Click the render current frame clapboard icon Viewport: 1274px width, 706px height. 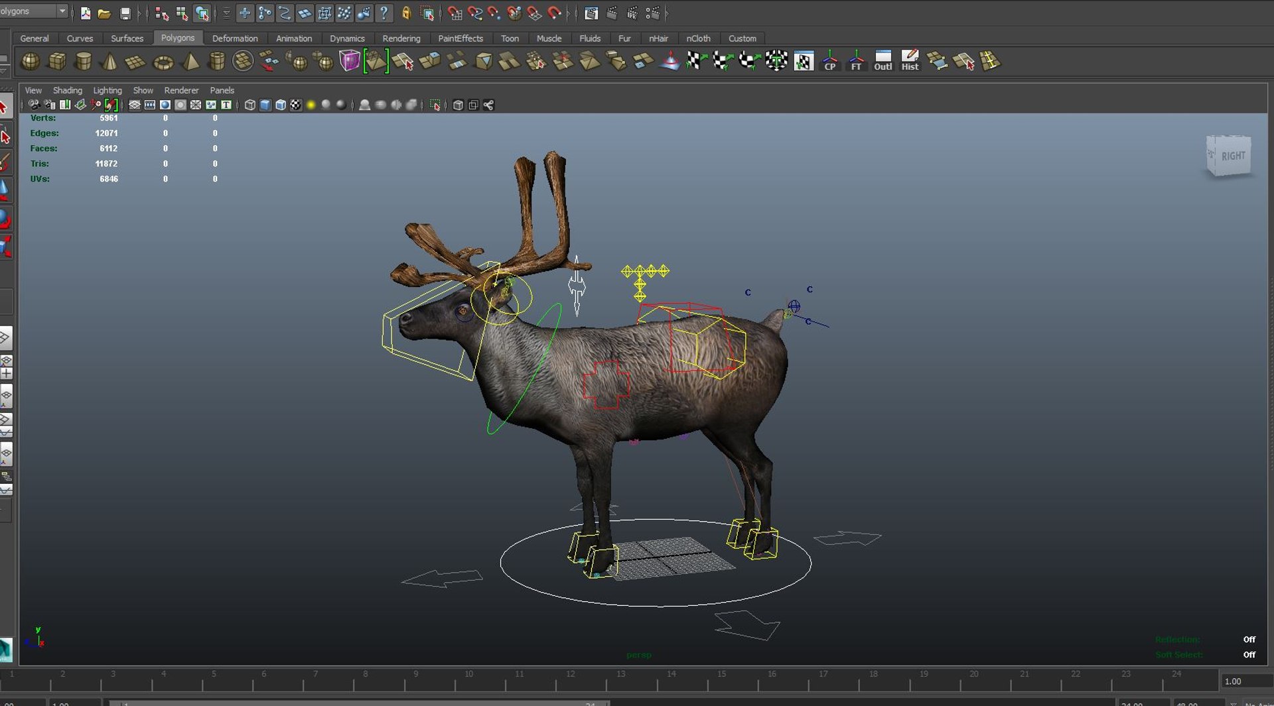[612, 13]
